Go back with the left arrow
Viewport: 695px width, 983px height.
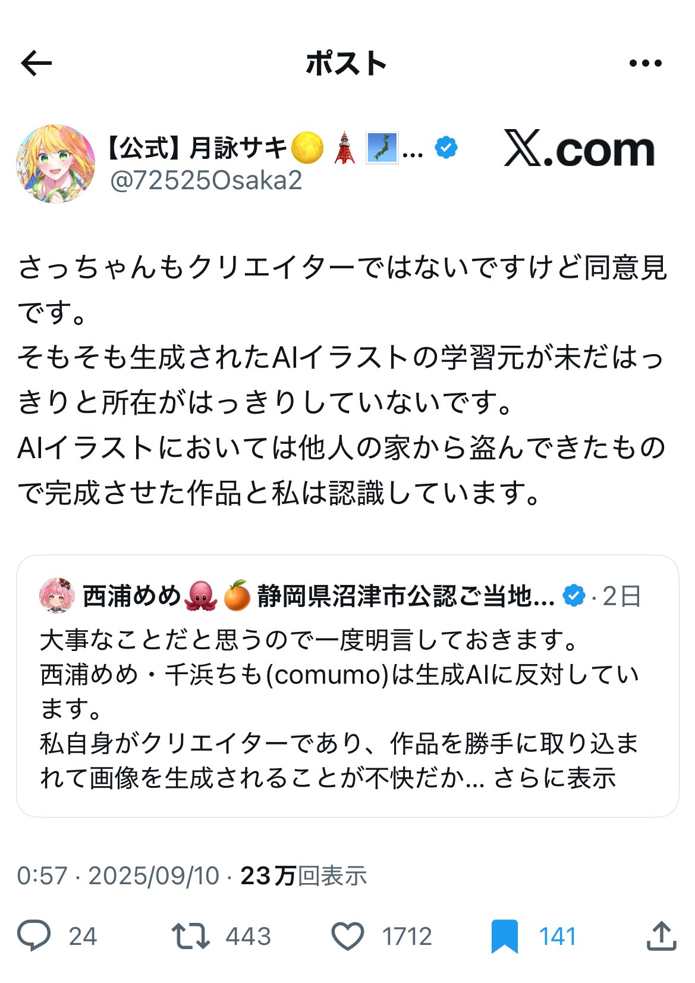pyautogui.click(x=36, y=63)
